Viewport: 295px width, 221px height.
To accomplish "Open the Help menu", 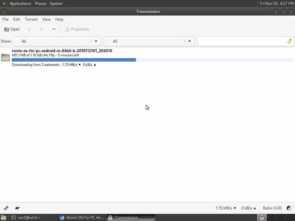I will pyautogui.click(x=59, y=19).
